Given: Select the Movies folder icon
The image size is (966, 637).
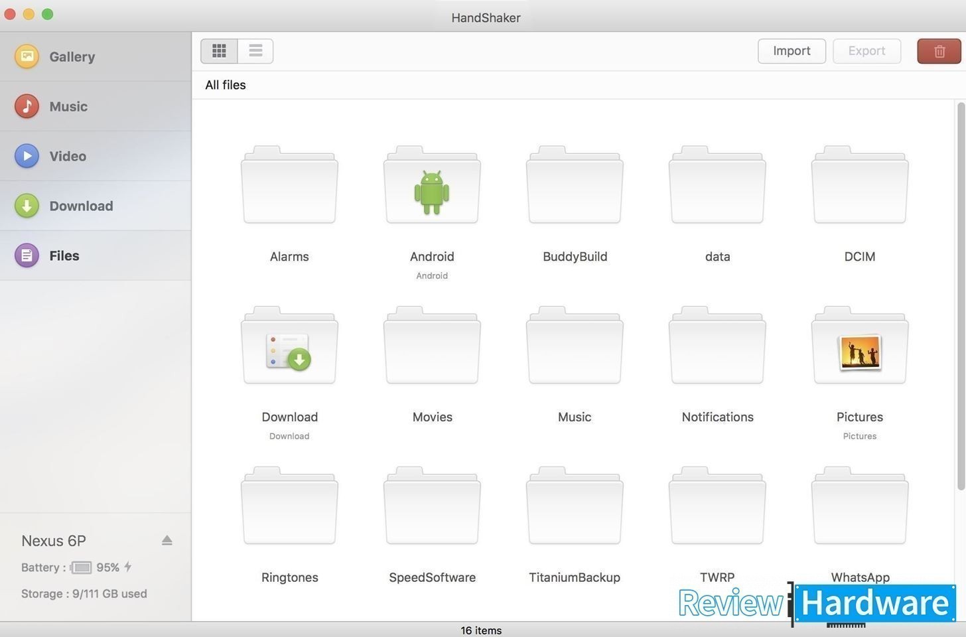Looking at the screenshot, I should 432,345.
